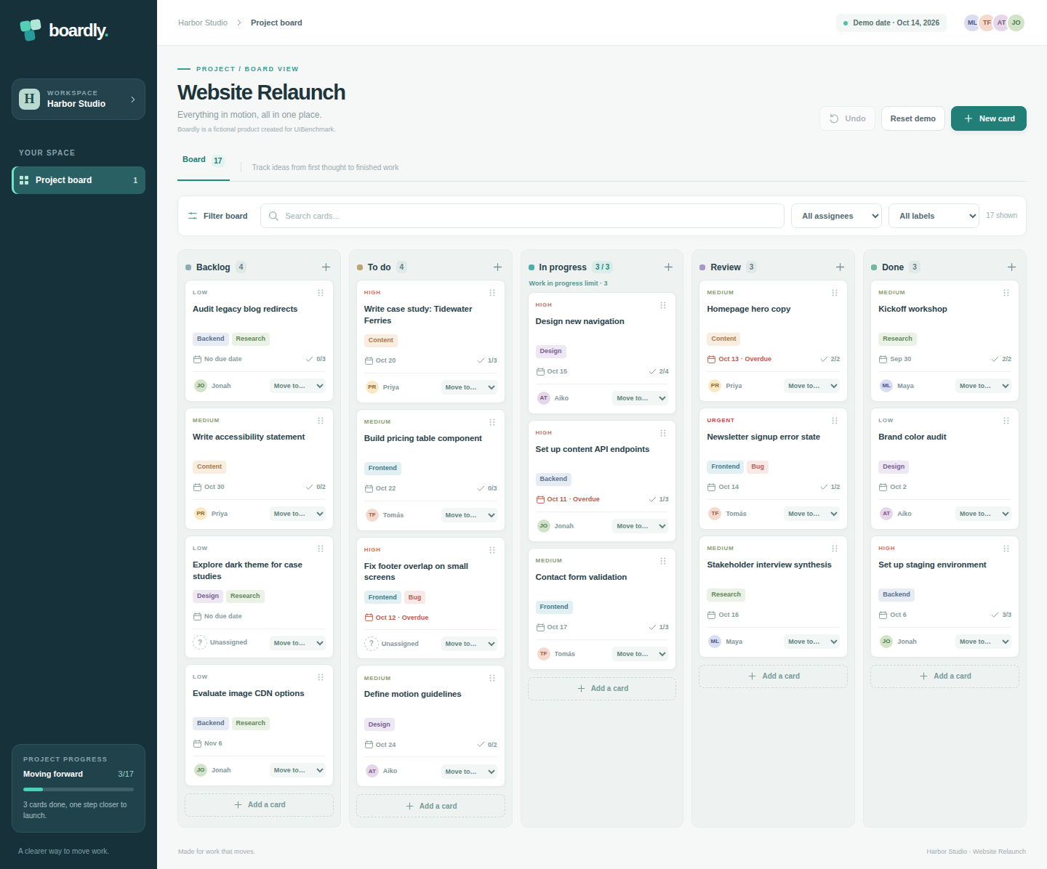The image size is (1047, 869).
Task: Open Move to dropdown on Write case study card
Action: [x=469, y=387]
